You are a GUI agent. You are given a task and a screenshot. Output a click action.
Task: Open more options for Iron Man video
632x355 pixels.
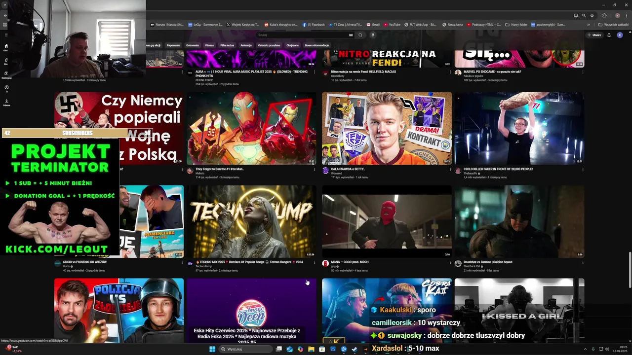pos(315,169)
